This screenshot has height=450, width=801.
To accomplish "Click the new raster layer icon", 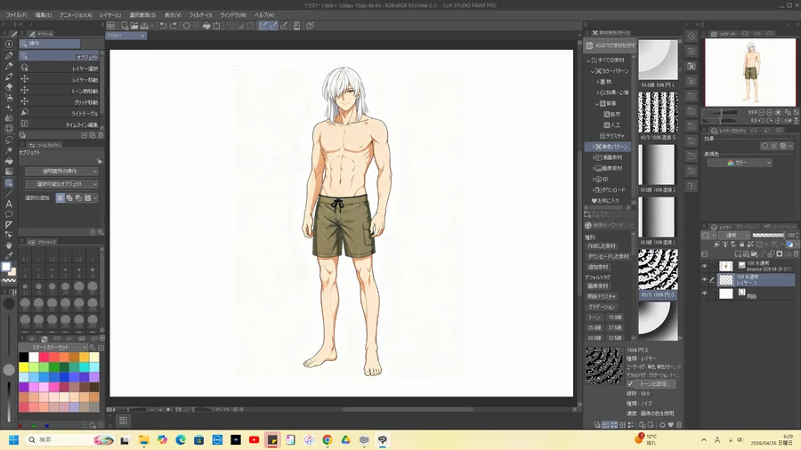I will 738,253.
